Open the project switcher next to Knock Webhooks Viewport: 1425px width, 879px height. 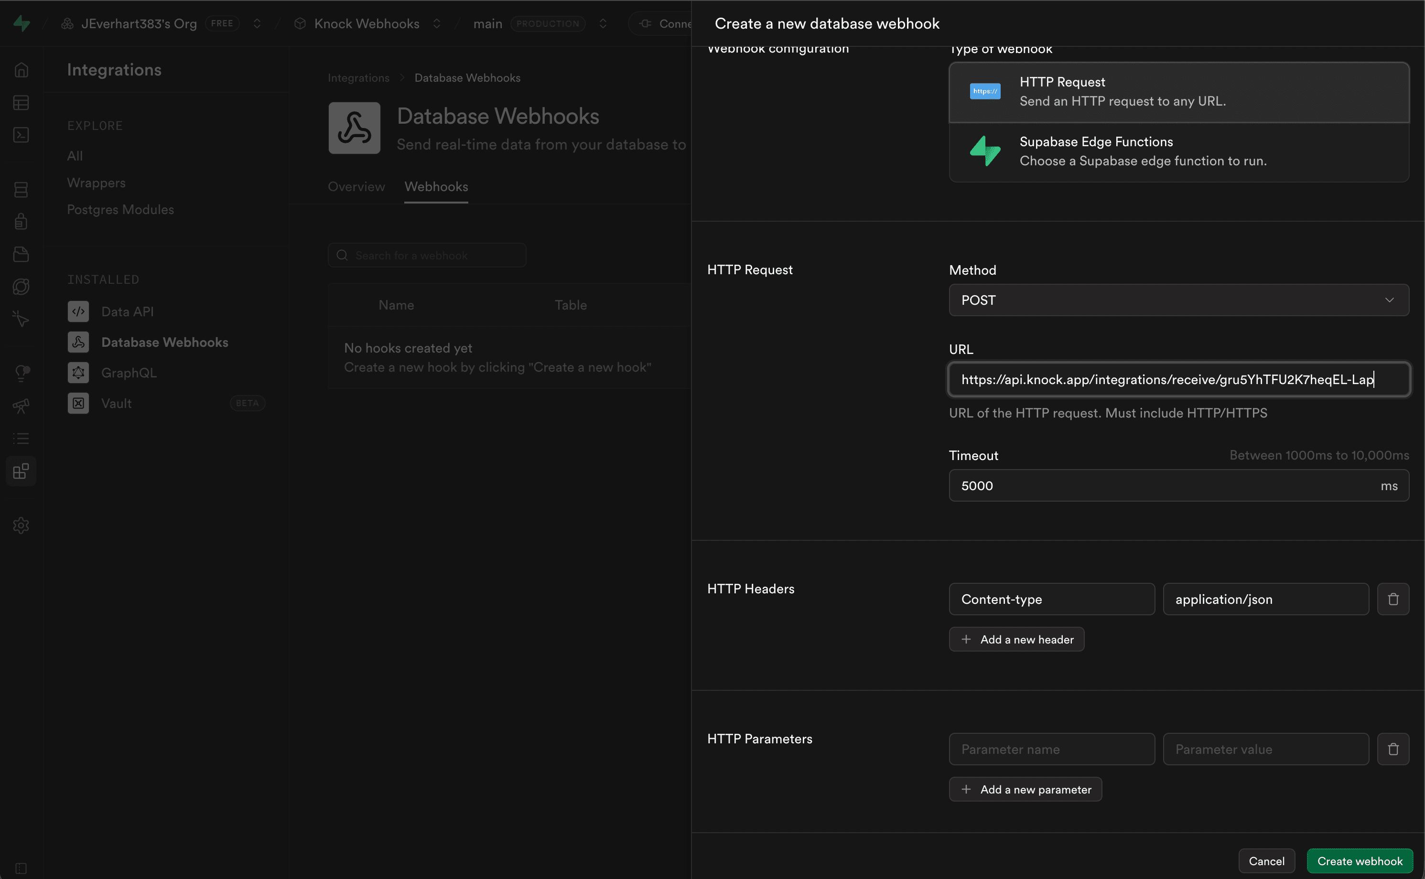tap(437, 23)
